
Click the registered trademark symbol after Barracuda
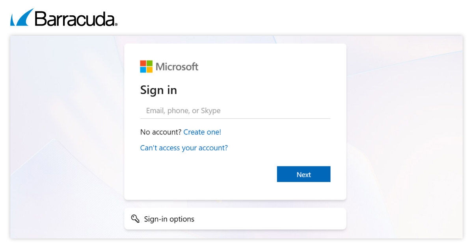(116, 24)
